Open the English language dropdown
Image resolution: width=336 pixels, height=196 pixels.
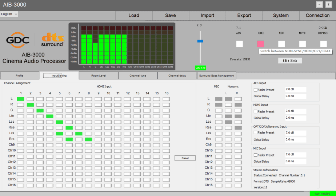(x=9, y=14)
